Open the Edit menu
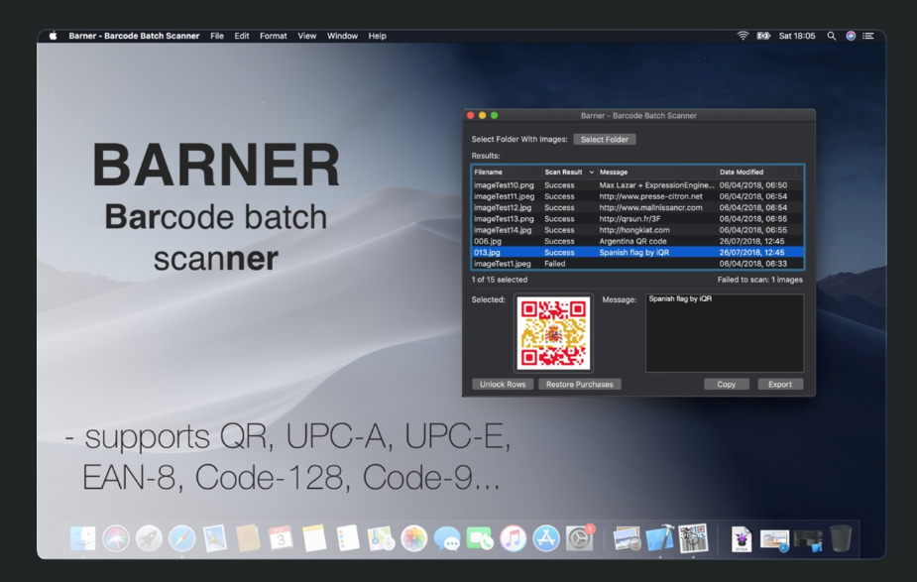This screenshot has width=917, height=582. pyautogui.click(x=242, y=36)
